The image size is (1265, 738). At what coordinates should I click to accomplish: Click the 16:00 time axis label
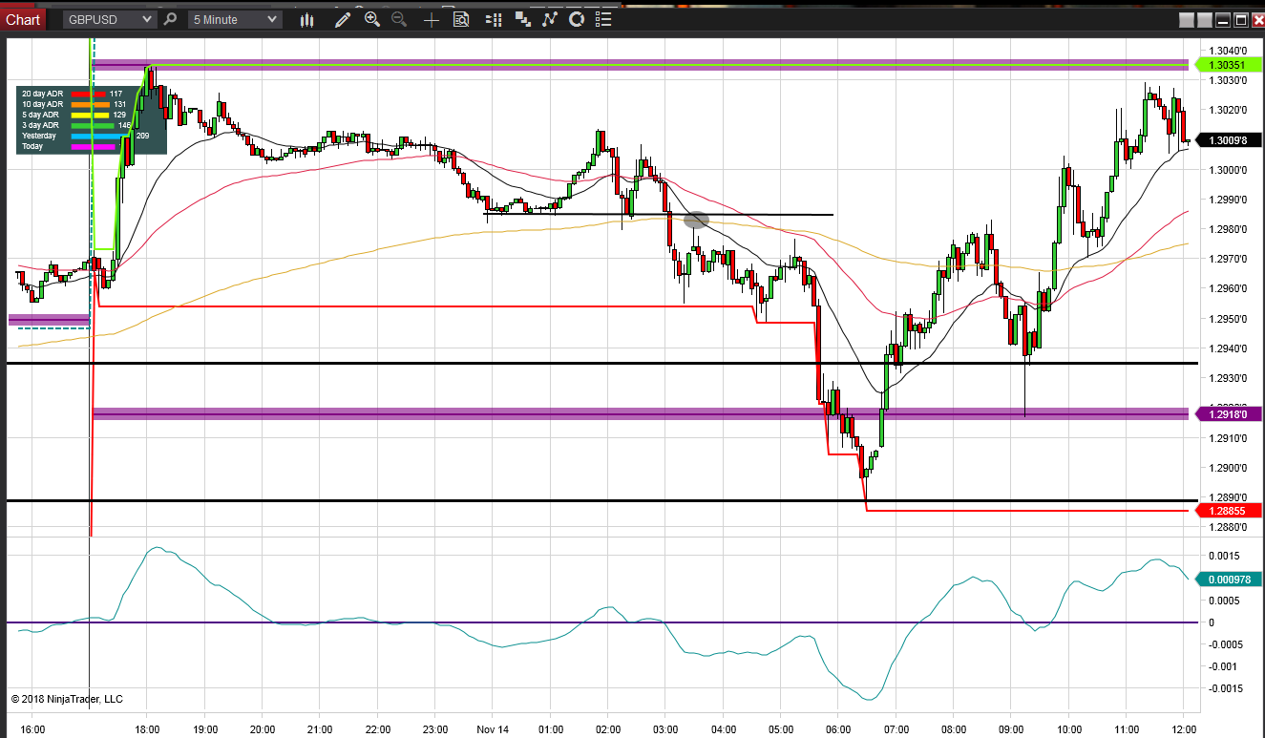point(32,728)
